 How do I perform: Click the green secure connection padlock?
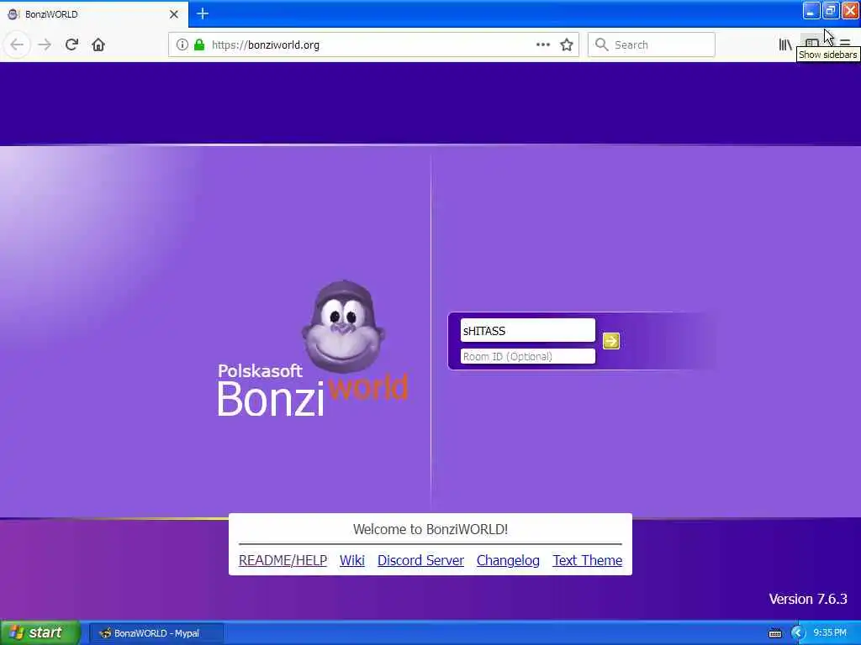coord(199,45)
